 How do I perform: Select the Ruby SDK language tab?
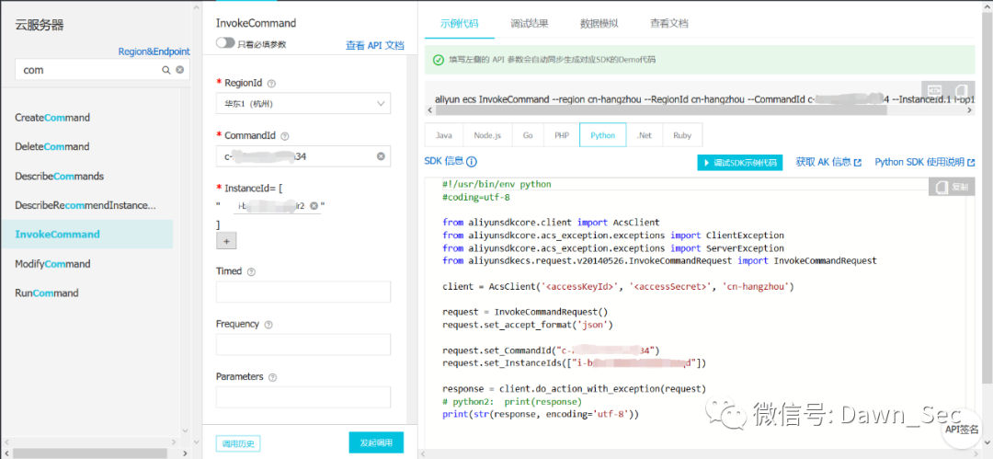tap(682, 135)
